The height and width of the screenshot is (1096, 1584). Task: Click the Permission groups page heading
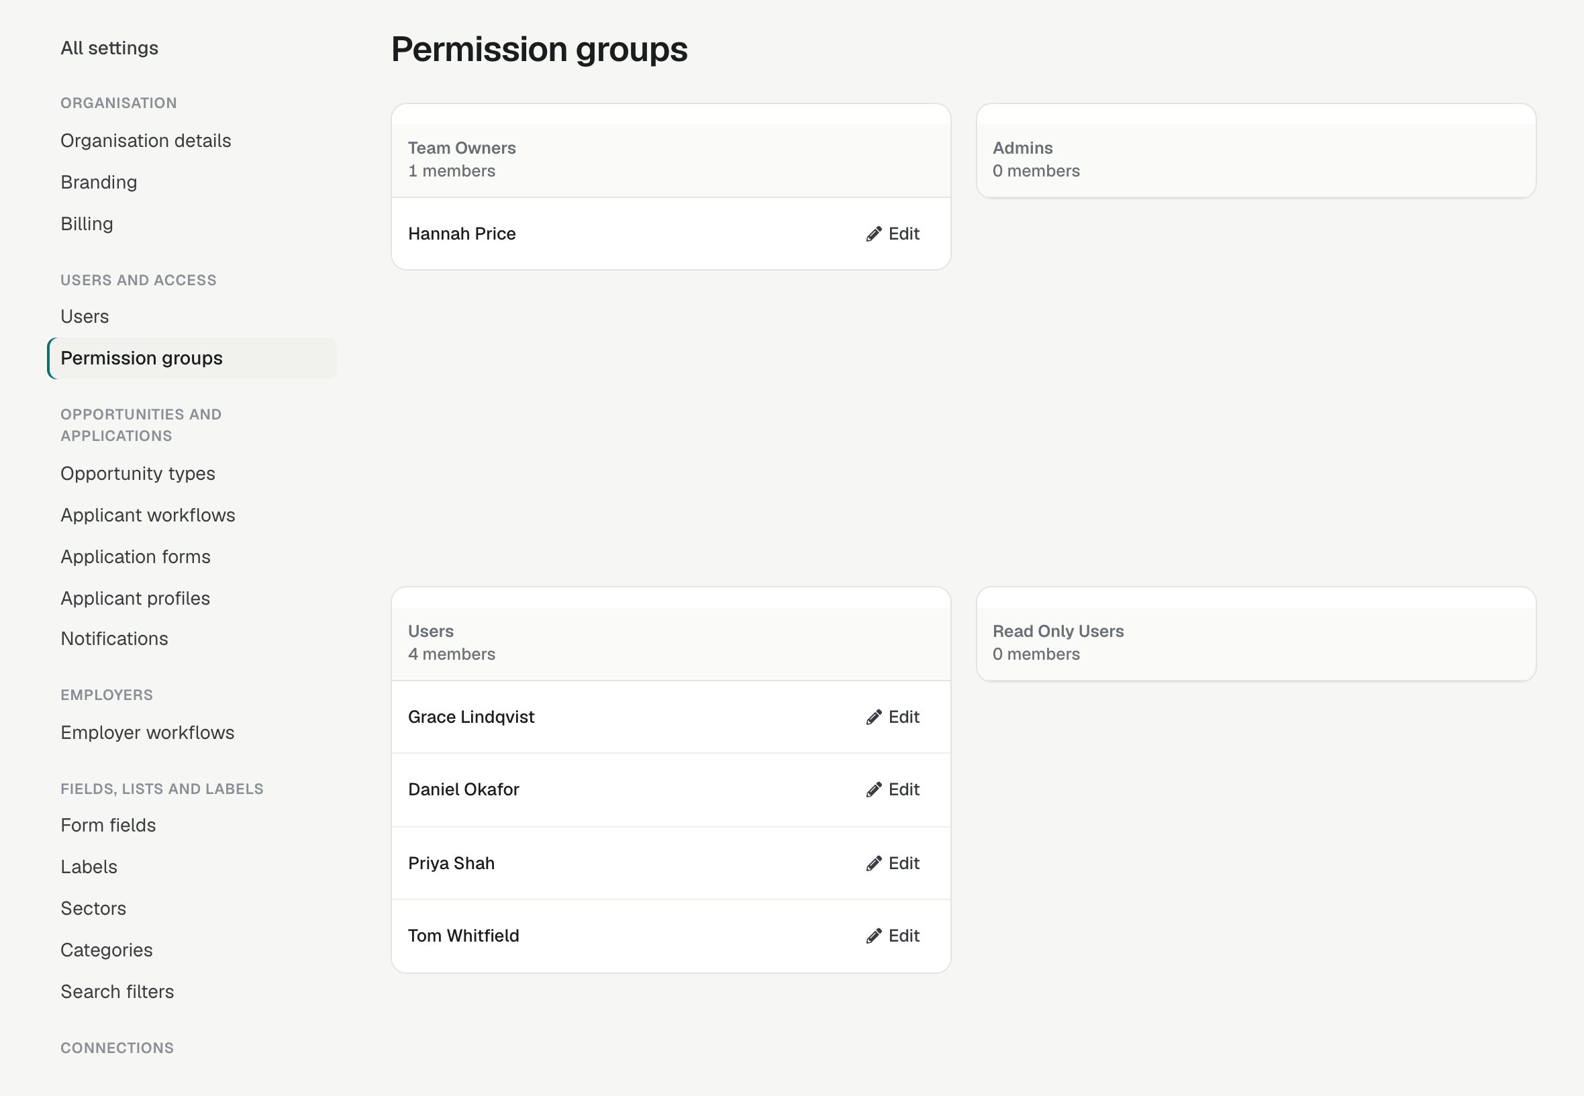click(x=539, y=50)
